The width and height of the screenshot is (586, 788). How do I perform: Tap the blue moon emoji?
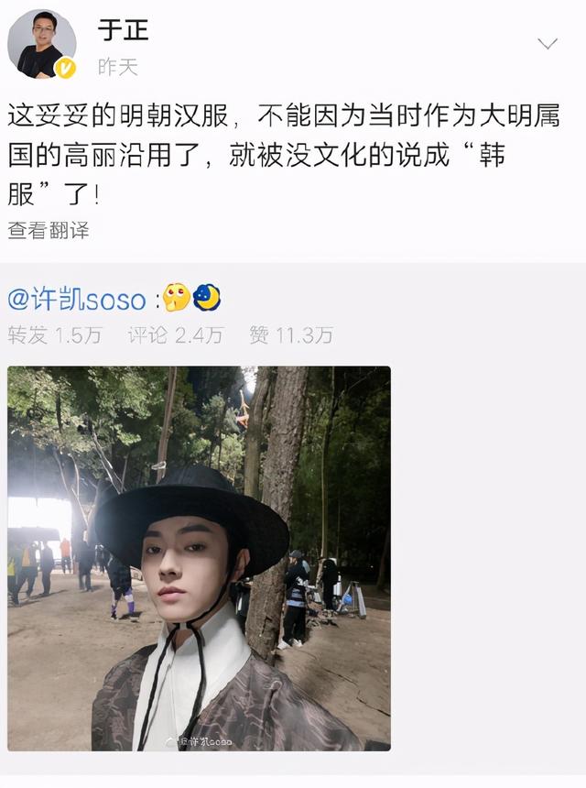pyautogui.click(x=206, y=298)
